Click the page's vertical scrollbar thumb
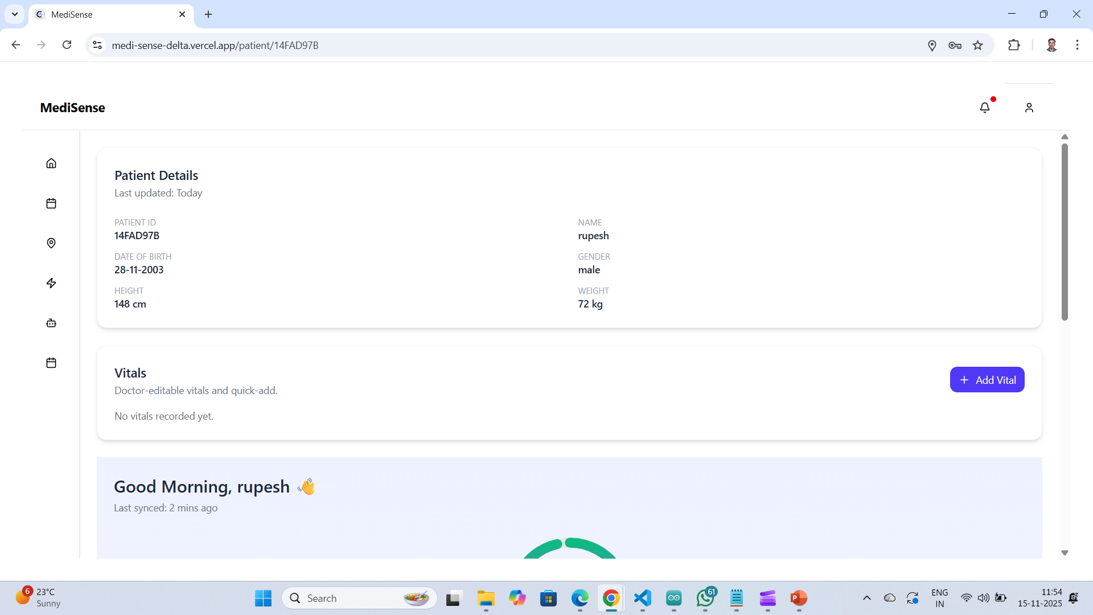The image size is (1093, 615). pyautogui.click(x=1065, y=232)
